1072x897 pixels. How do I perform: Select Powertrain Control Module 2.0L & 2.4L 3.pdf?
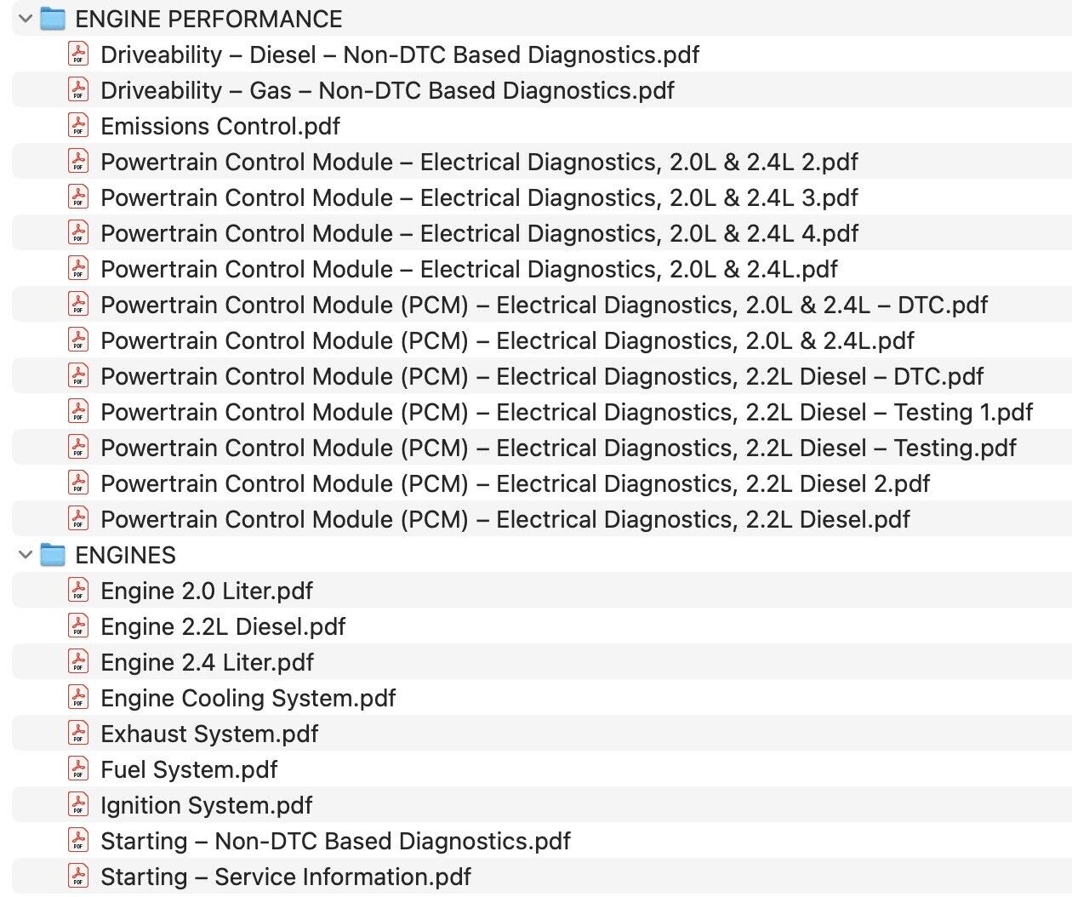click(x=479, y=197)
